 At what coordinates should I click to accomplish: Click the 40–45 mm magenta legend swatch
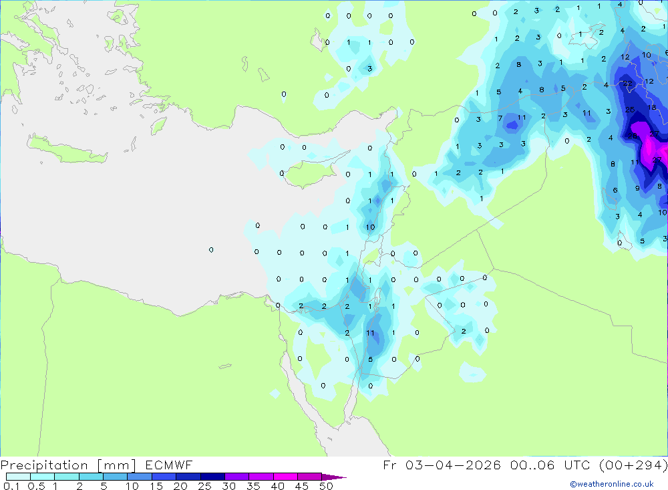(285, 477)
